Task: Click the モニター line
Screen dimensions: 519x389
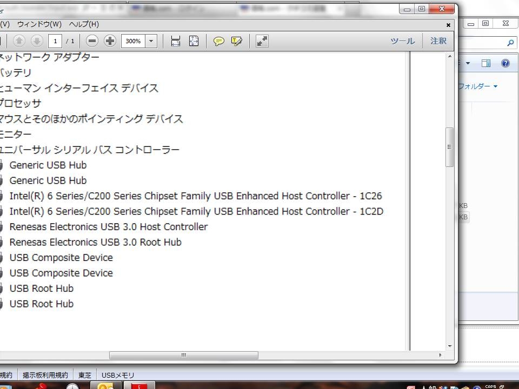Action: (x=16, y=135)
